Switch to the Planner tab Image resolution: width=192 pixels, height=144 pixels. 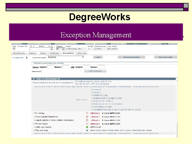pos(33,53)
